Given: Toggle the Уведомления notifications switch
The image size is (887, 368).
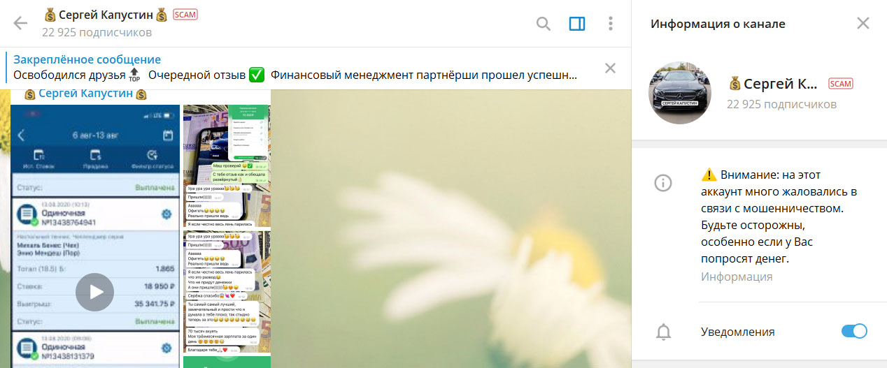Looking at the screenshot, I should pyautogui.click(x=854, y=331).
